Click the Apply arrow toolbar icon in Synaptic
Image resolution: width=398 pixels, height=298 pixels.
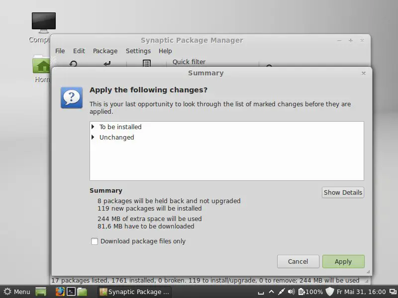(107, 64)
